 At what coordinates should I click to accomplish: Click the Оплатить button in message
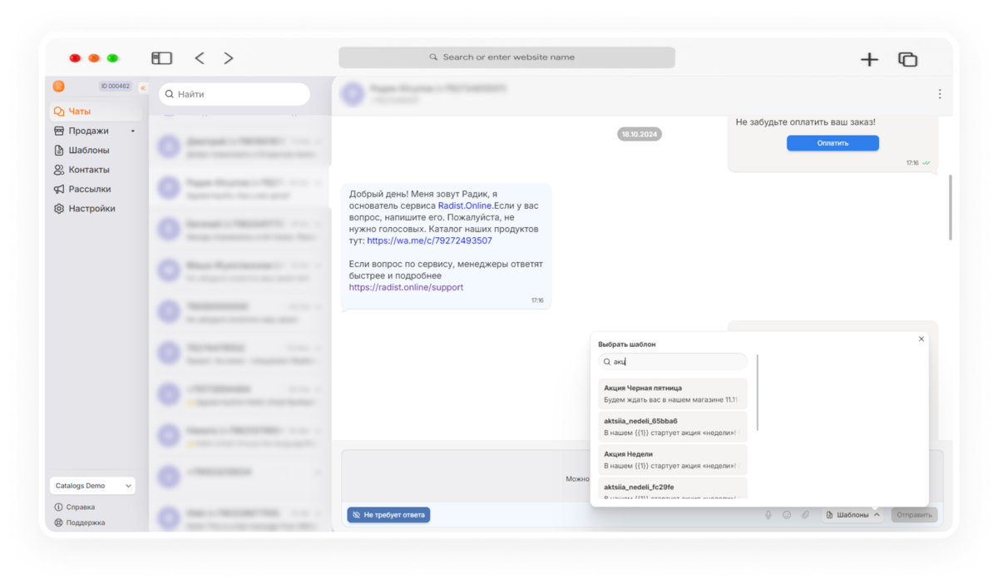coord(832,143)
